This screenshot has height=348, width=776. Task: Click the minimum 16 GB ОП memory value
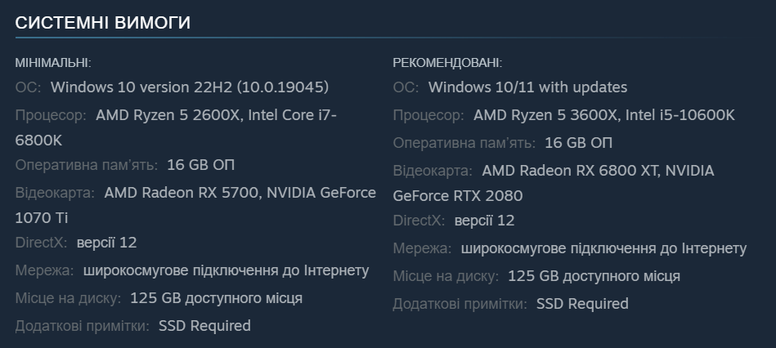click(200, 165)
